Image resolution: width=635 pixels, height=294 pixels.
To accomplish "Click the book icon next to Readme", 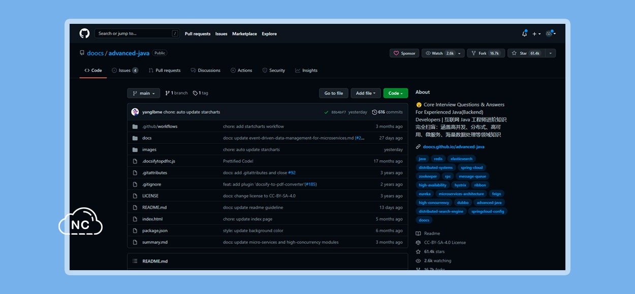I will pos(418,234).
